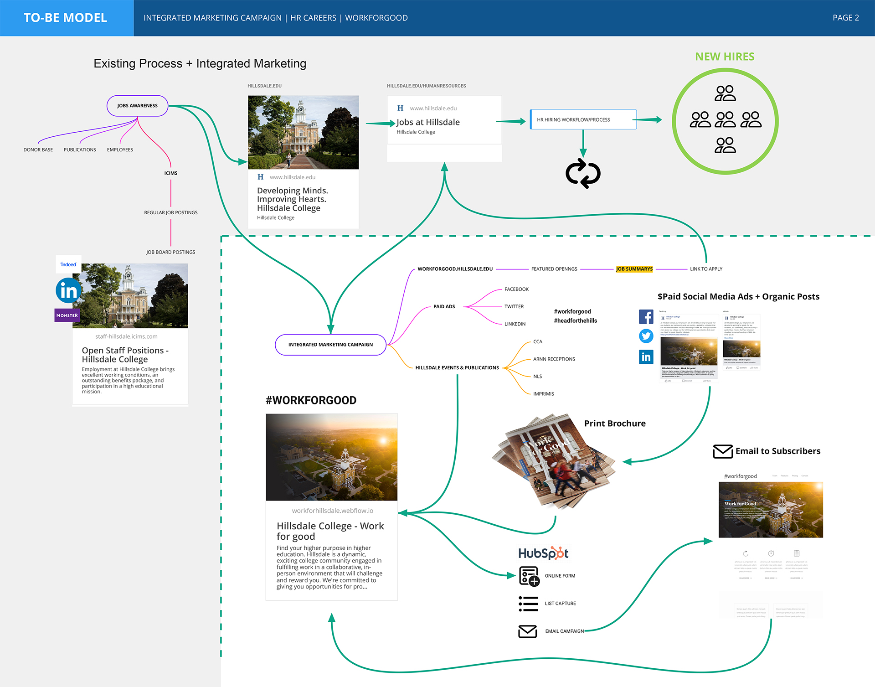Click the PAGE 2 label

pyautogui.click(x=845, y=18)
